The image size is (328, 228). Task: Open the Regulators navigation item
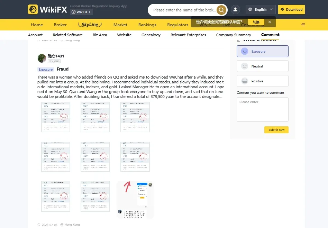click(x=177, y=25)
